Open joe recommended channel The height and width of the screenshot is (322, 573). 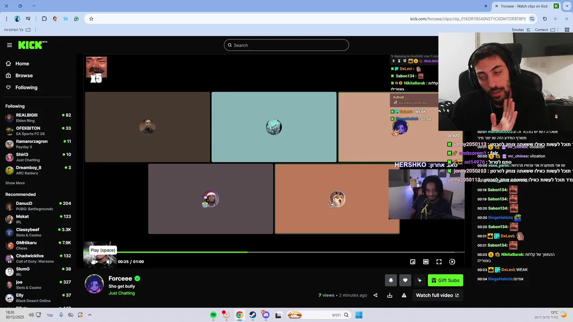click(38, 284)
